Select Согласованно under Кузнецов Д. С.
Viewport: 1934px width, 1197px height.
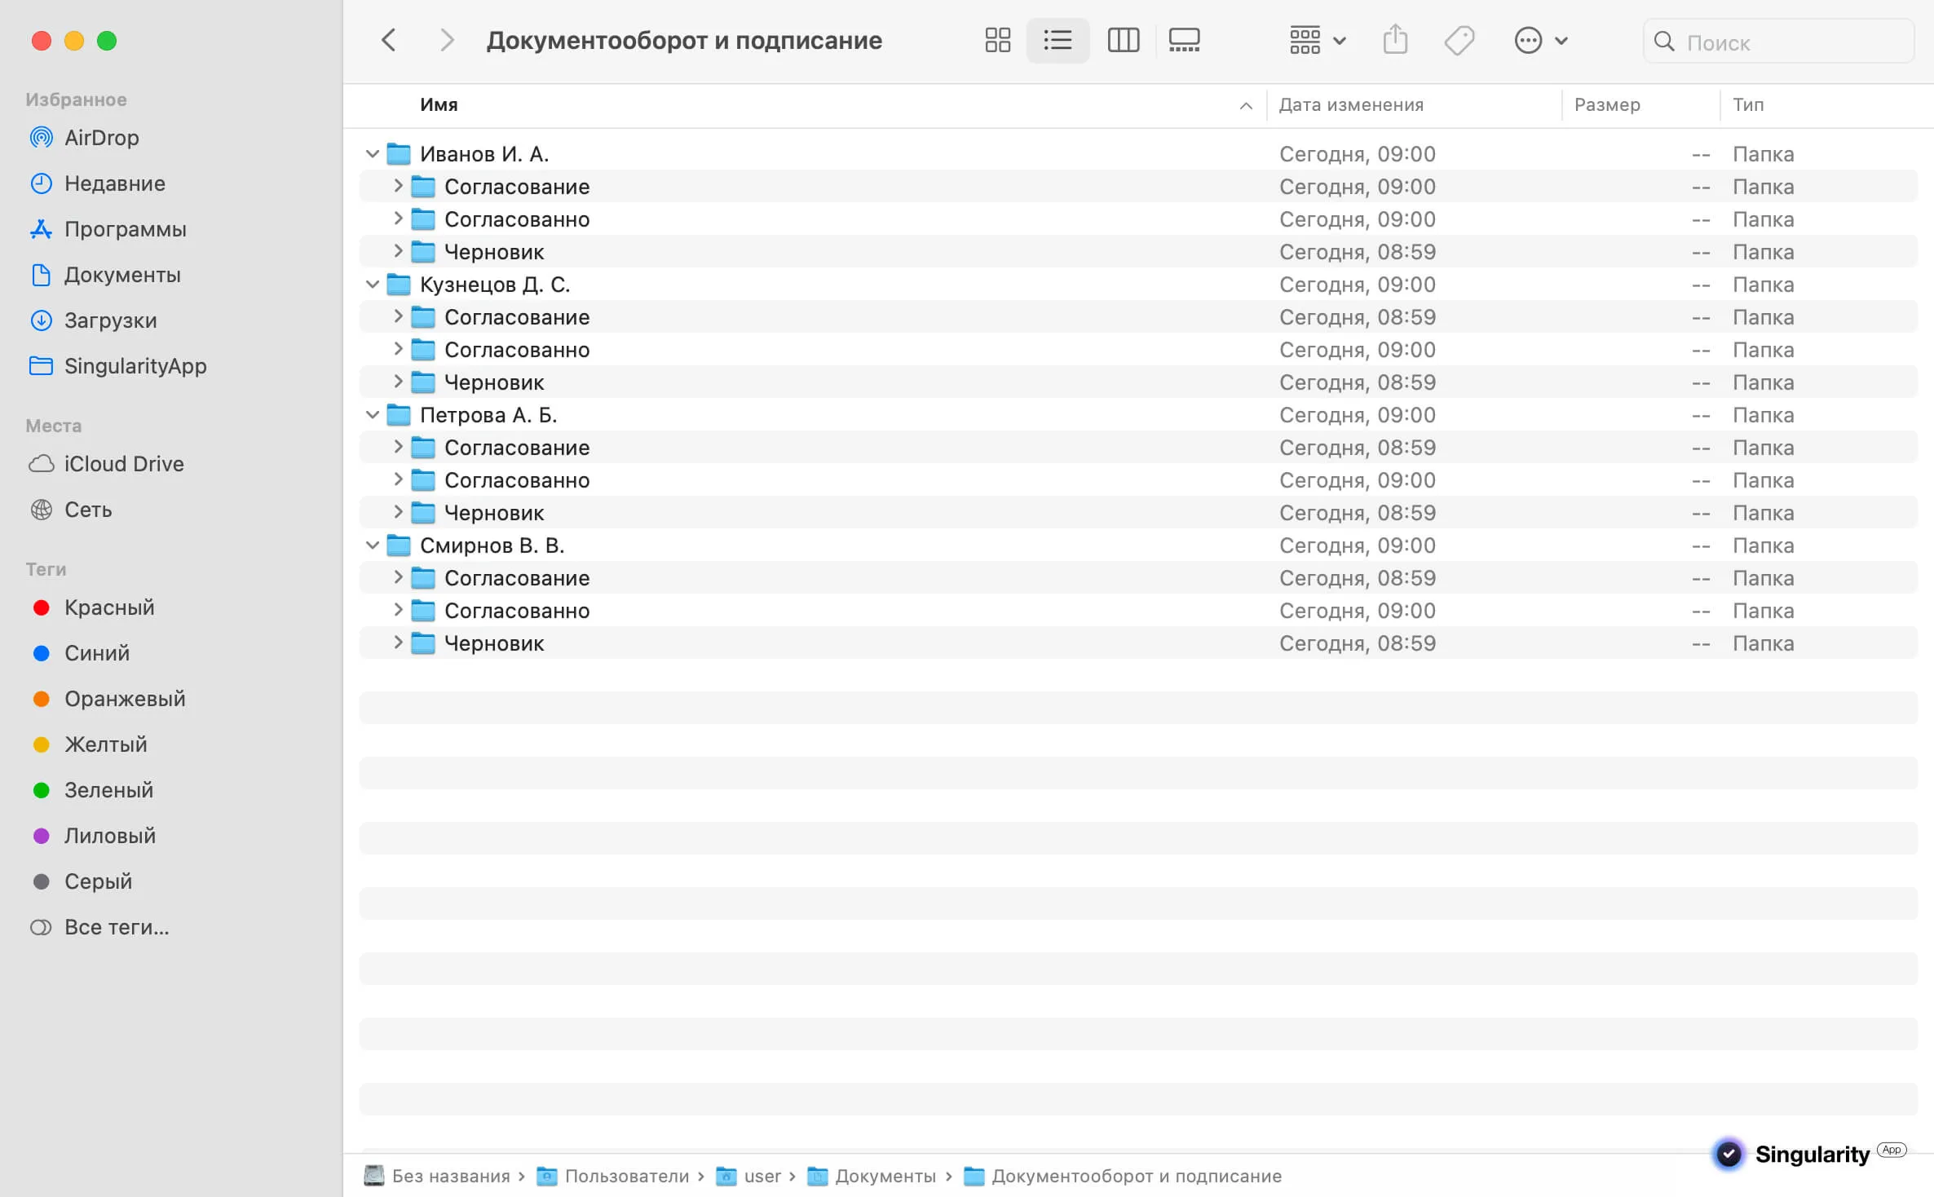pyautogui.click(x=1138, y=349)
